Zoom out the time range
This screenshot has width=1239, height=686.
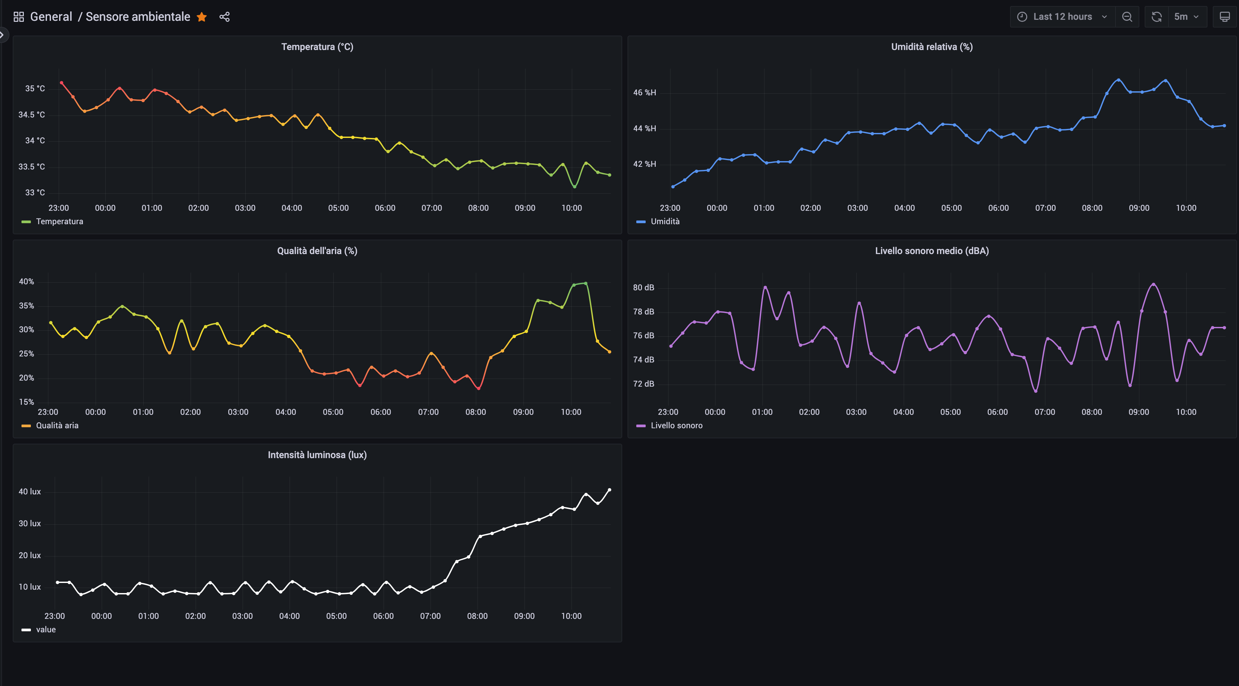[x=1127, y=17]
